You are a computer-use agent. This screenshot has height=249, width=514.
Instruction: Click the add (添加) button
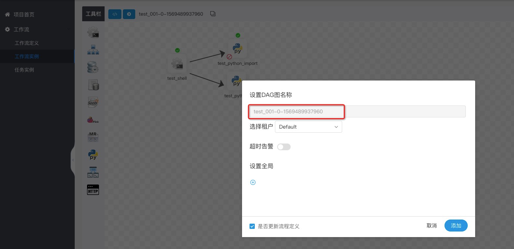click(x=456, y=226)
